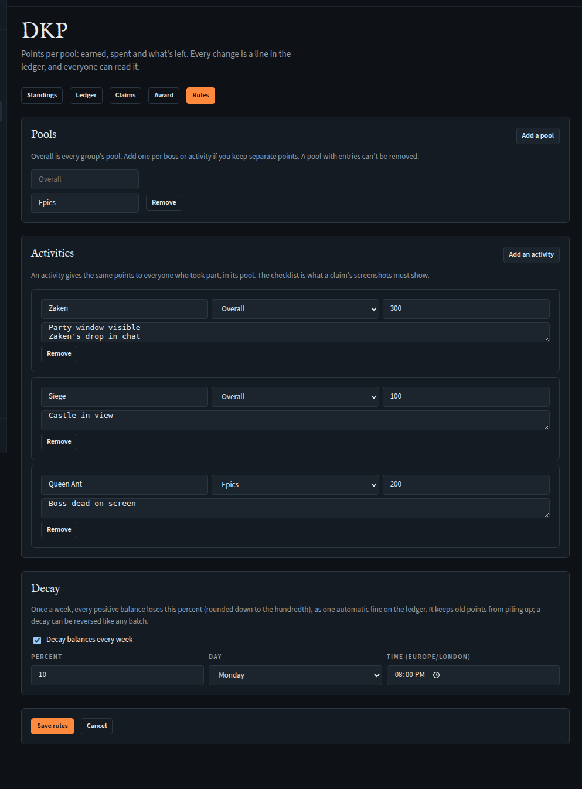Remove the Siege activity

pos(59,442)
